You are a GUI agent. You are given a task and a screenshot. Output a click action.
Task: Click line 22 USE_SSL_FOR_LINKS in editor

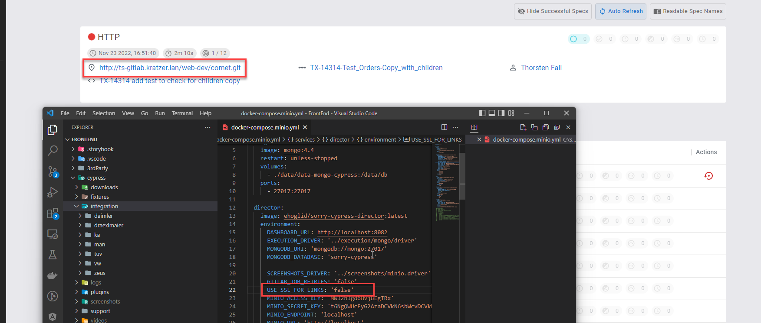coord(310,290)
